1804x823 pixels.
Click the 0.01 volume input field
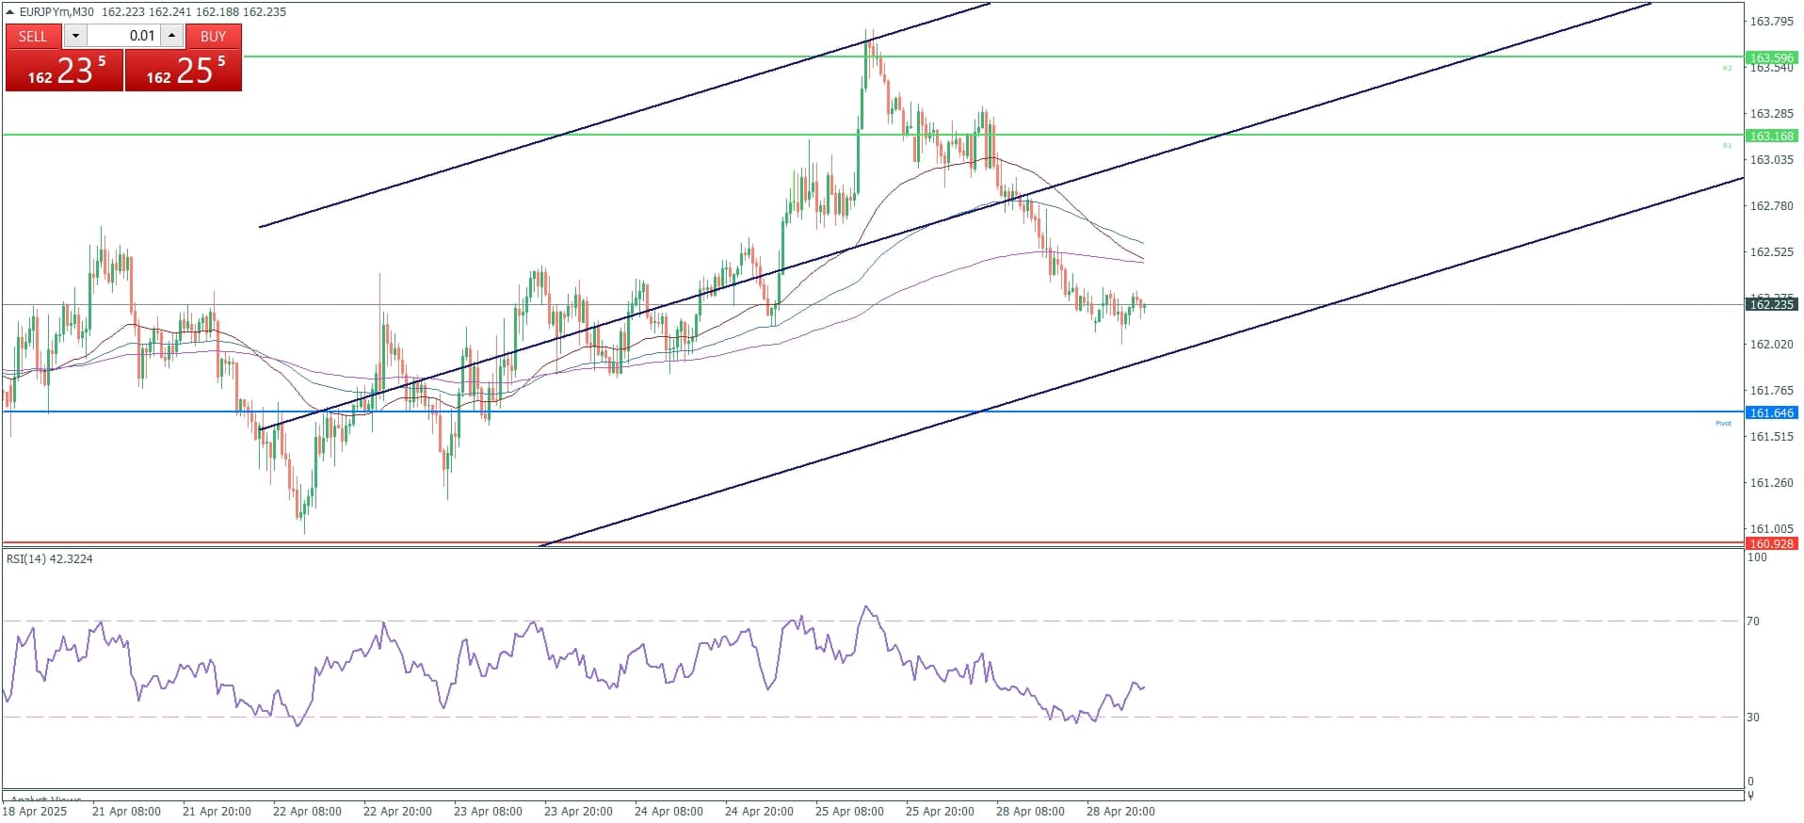123,36
